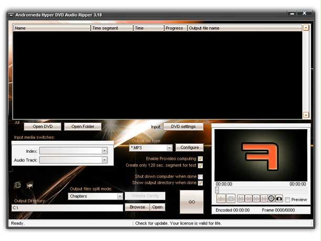Screen dimensions: 321x241
Task: Enable the Preview checkbox
Action: tap(287, 200)
